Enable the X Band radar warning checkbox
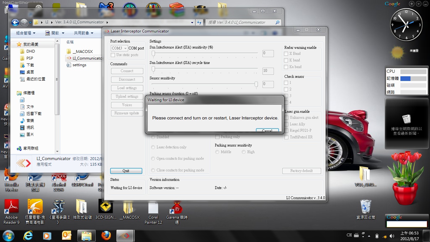The width and height of the screenshot is (430, 242). pos(286,54)
